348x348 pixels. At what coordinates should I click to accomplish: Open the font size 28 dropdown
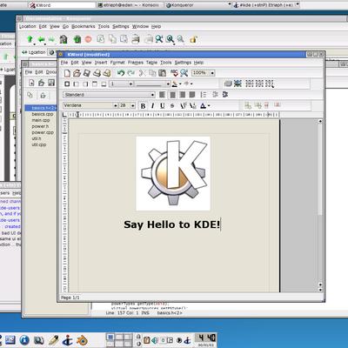click(127, 105)
